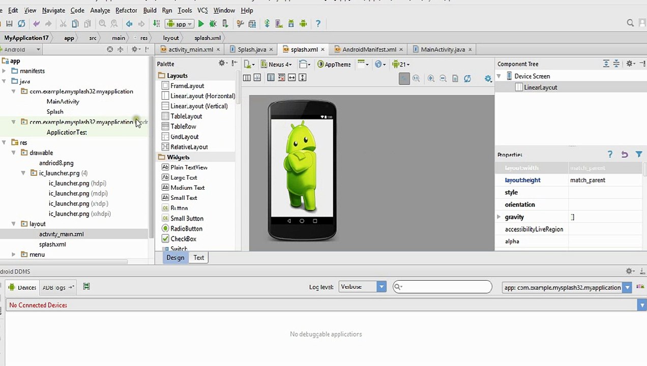Click the Undo arrow icon
The height and width of the screenshot is (366, 647).
pyautogui.click(x=36, y=23)
